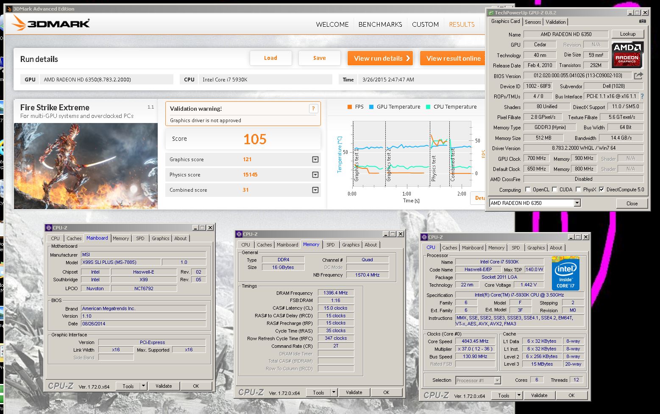Open Graphics tab in Mainboard CPU-Z window

(160, 238)
